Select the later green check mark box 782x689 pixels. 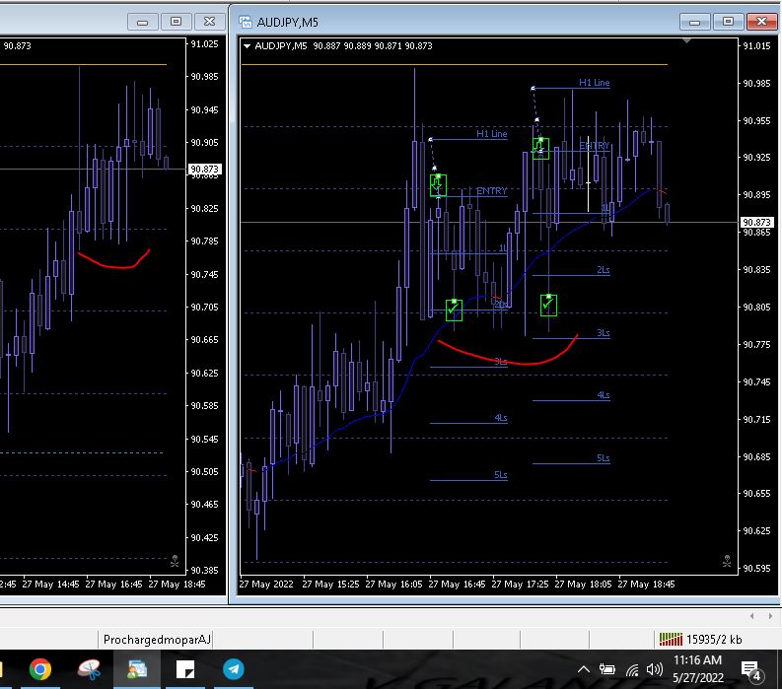tap(548, 306)
